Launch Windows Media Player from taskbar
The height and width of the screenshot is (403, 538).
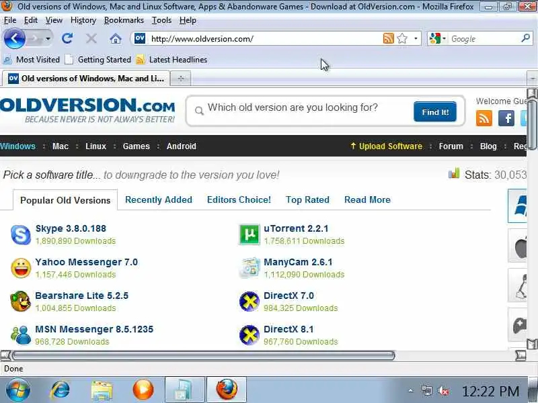(143, 390)
